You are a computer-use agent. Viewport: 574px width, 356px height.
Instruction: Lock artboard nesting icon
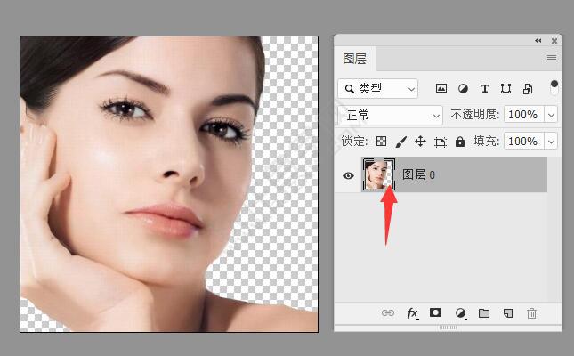click(x=441, y=142)
